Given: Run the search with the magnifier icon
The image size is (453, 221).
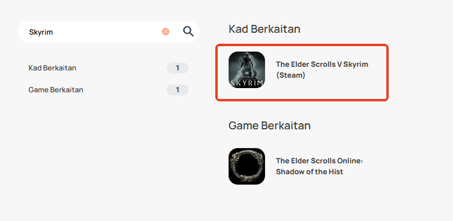Looking at the screenshot, I should (x=188, y=31).
